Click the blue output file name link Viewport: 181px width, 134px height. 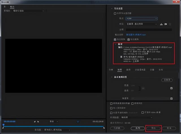click(136, 35)
